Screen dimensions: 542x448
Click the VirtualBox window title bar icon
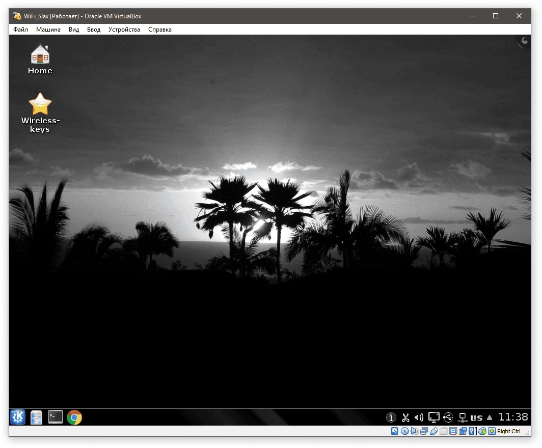17,16
